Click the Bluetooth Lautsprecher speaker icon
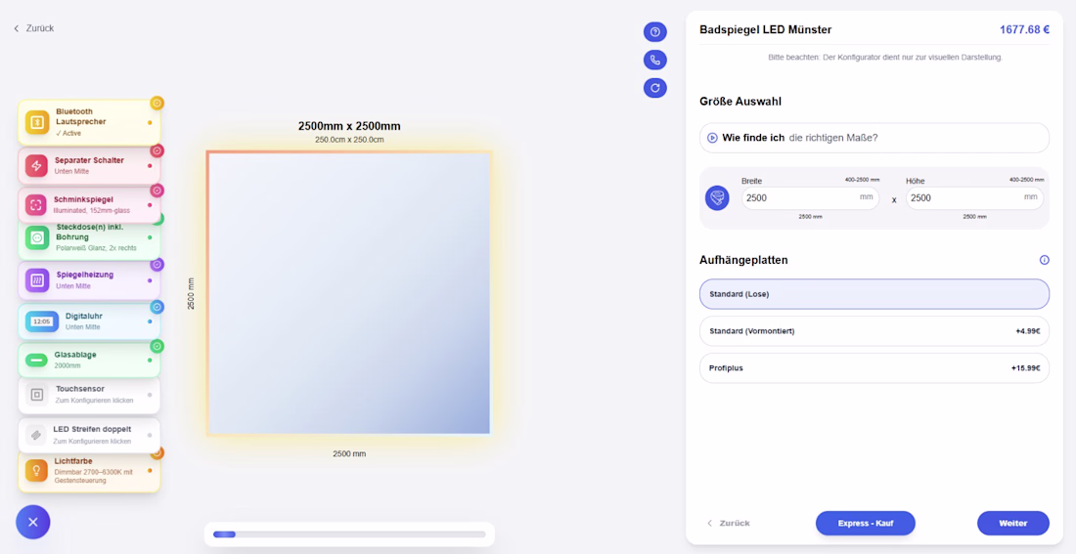 [x=37, y=122]
